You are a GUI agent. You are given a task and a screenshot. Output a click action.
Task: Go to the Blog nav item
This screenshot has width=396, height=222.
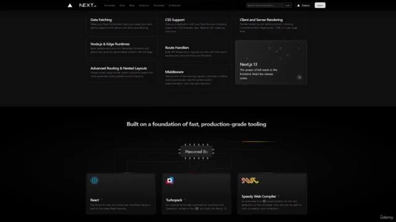[132, 6]
